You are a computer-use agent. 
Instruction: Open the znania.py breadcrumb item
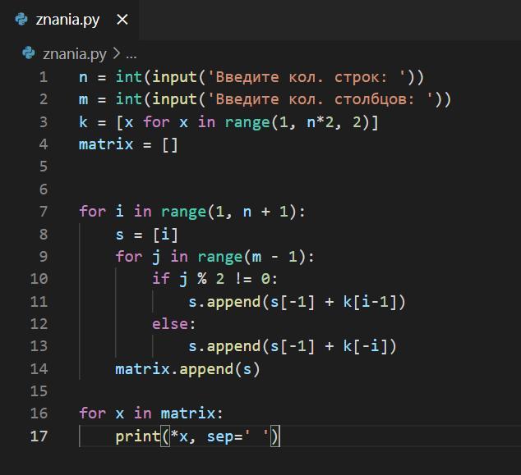(x=75, y=54)
